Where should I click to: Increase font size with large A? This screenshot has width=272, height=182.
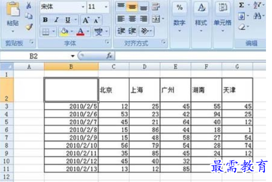tap(86, 20)
